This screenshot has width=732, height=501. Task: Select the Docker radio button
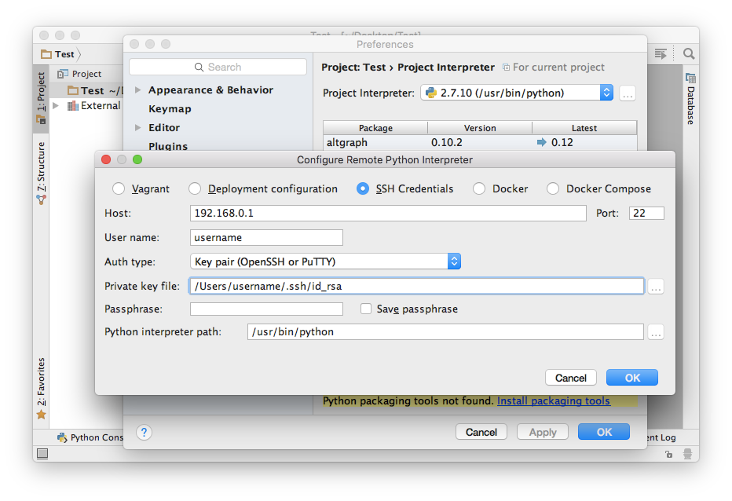[479, 188]
